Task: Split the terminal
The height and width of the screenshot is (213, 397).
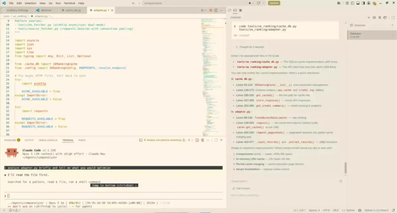Action: click(x=197, y=140)
